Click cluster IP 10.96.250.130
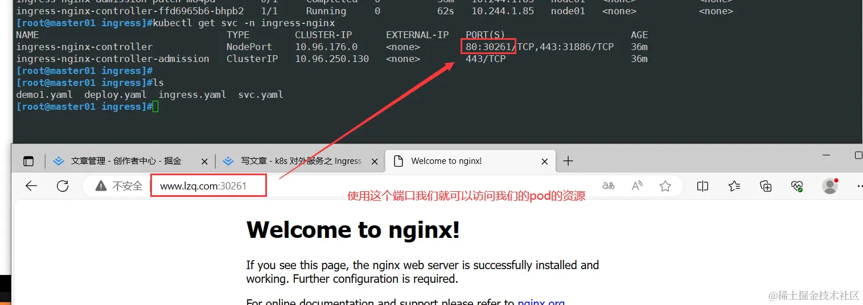 [x=332, y=59]
